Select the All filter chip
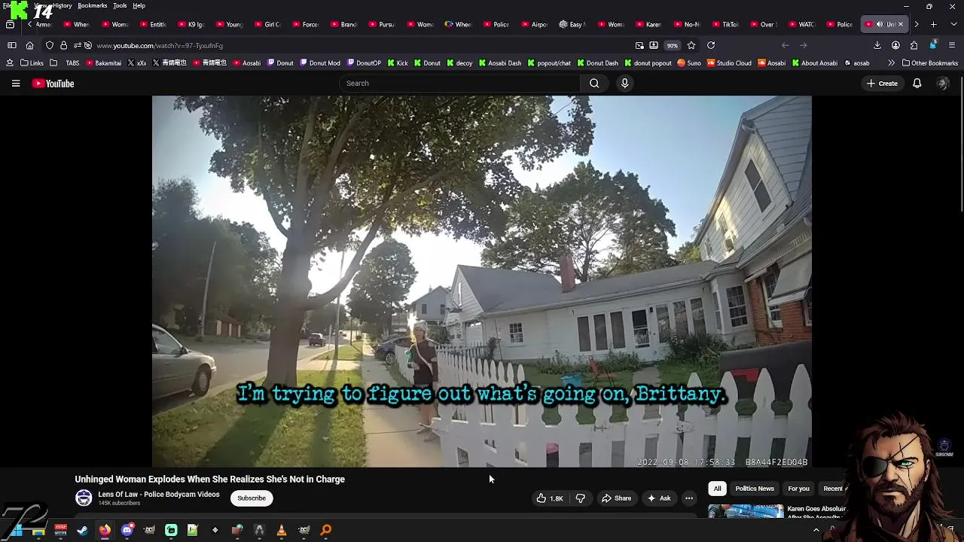This screenshot has height=542, width=964. (718, 489)
